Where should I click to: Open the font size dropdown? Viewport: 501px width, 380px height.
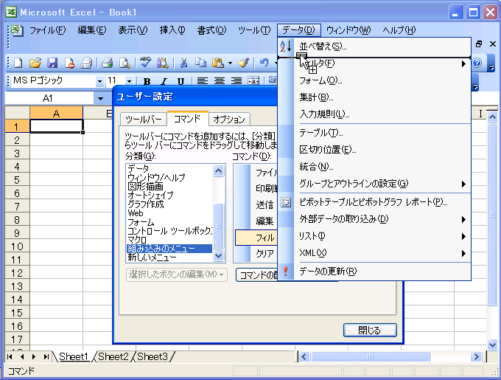[129, 81]
